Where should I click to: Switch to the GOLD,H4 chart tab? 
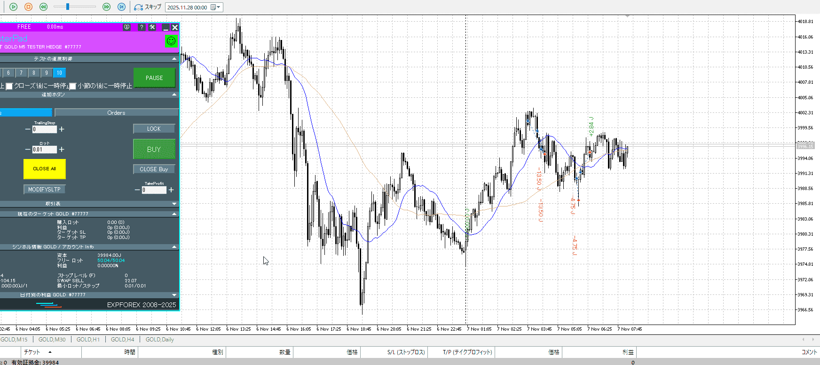(x=122, y=340)
